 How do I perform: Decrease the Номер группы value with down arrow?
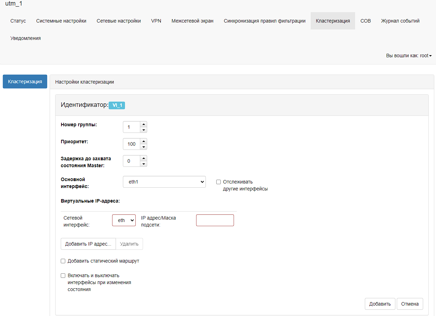(x=143, y=130)
